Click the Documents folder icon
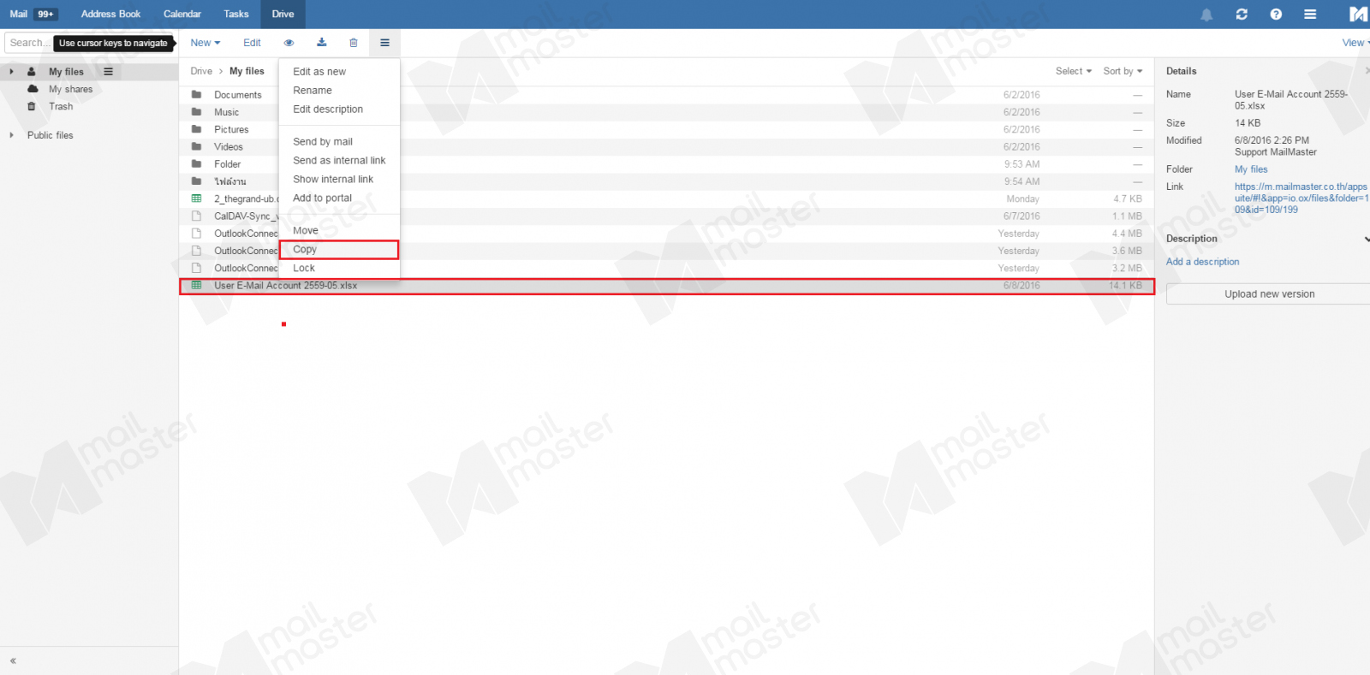This screenshot has width=1370, height=675. tap(196, 95)
